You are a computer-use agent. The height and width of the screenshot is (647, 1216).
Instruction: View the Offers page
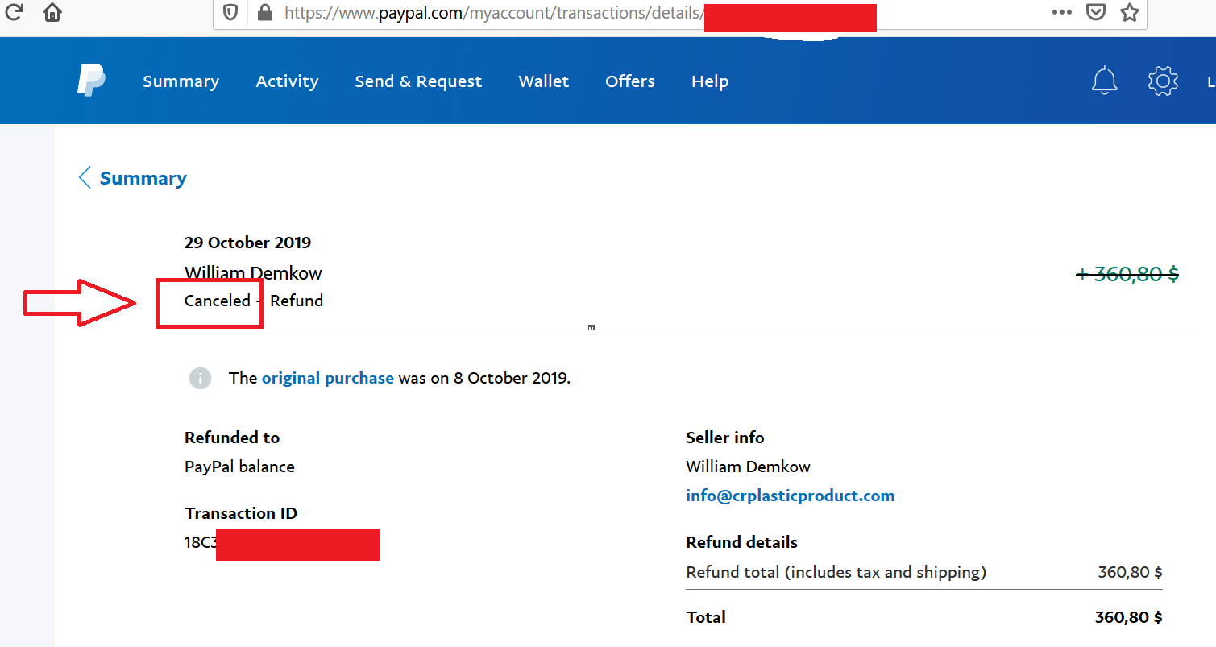[630, 81]
